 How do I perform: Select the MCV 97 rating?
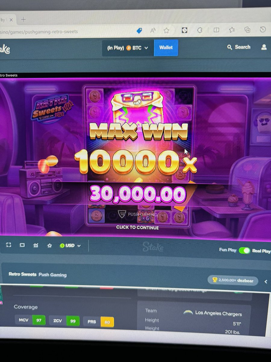pos(30,320)
